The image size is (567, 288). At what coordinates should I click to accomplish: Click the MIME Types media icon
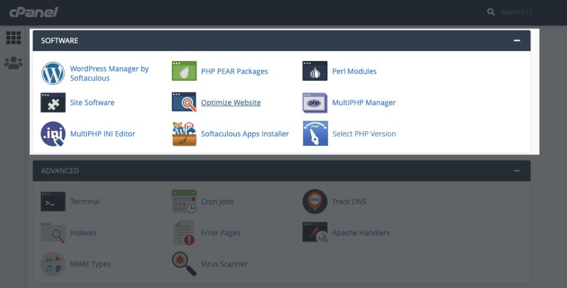tap(53, 264)
